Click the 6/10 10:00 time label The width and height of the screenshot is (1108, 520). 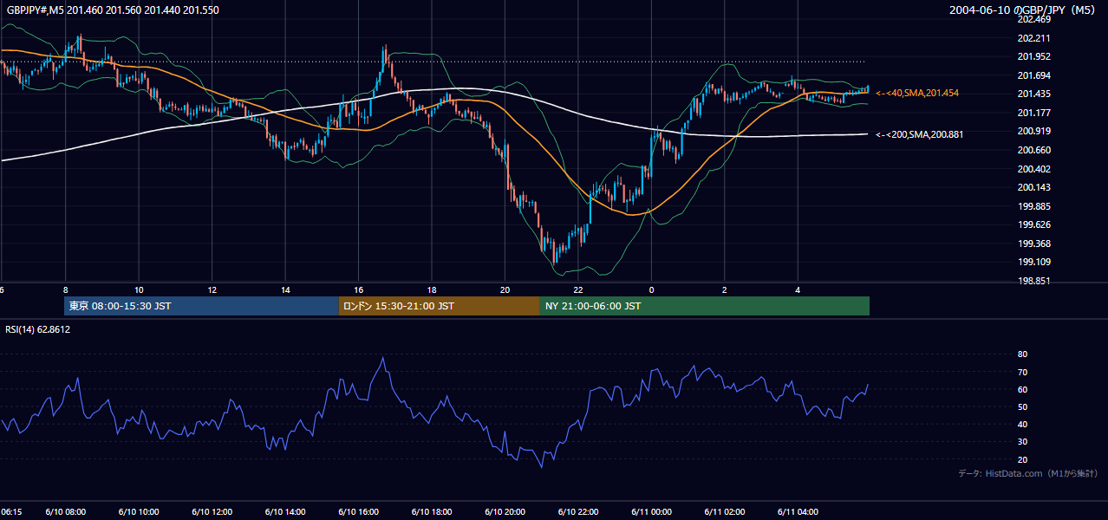pos(139,512)
